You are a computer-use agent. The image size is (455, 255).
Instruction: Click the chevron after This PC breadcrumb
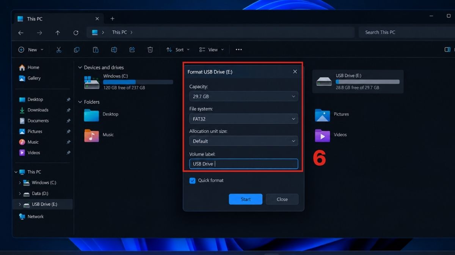[x=132, y=32]
